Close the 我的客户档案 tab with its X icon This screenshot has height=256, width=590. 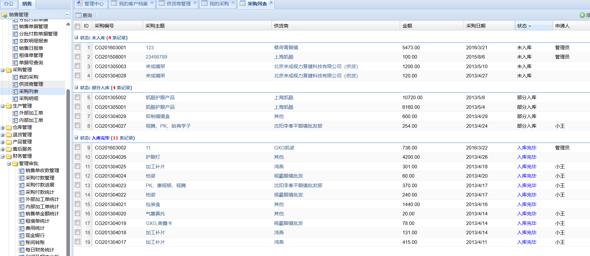click(x=152, y=3)
